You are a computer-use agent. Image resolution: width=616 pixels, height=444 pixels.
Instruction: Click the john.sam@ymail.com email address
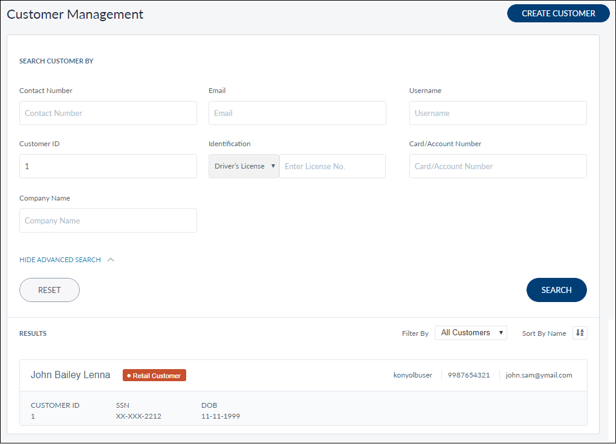539,375
